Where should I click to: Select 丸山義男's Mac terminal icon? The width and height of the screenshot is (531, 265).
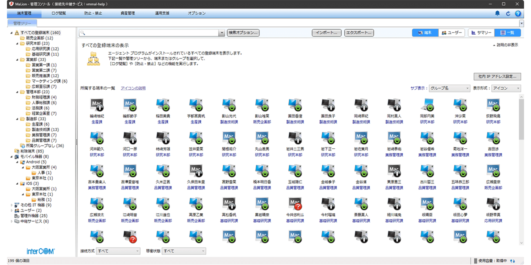point(262,138)
